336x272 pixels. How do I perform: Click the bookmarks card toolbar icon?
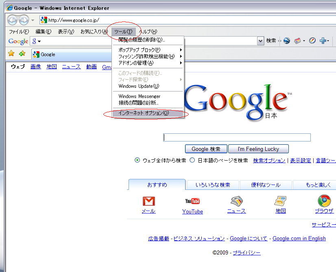[x=297, y=41]
